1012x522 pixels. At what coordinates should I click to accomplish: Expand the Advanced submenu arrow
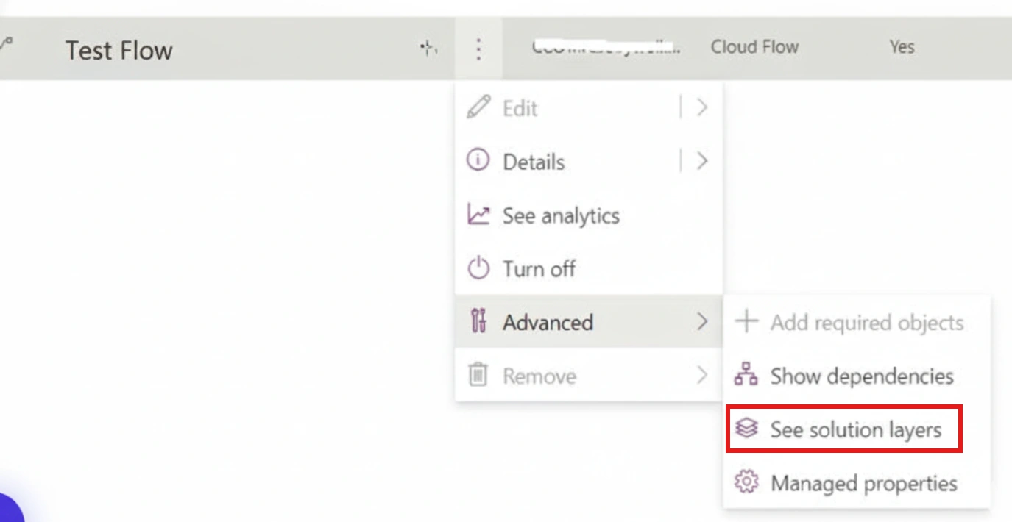point(701,322)
